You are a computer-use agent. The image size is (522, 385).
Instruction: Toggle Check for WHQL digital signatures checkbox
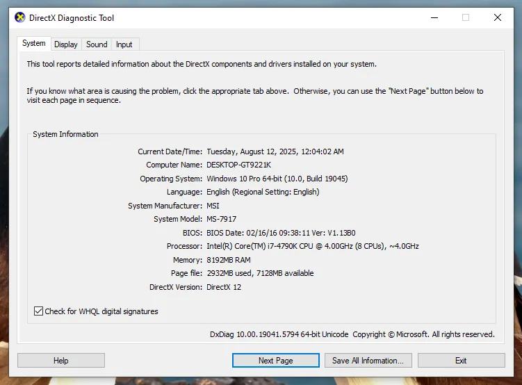(x=39, y=311)
